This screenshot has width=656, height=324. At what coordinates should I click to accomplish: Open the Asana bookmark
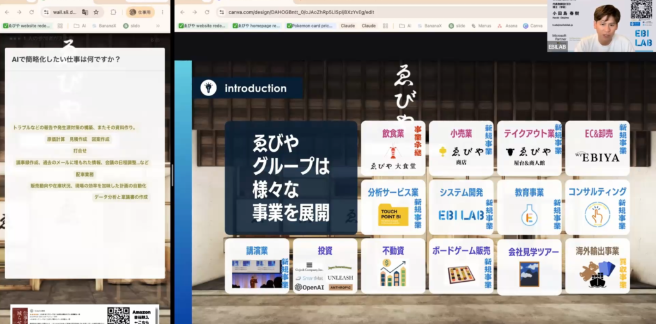tap(507, 26)
